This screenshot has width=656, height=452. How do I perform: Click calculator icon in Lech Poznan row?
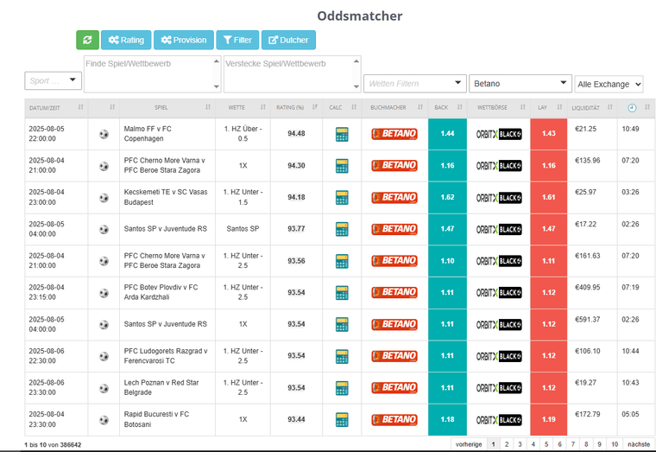coord(342,388)
